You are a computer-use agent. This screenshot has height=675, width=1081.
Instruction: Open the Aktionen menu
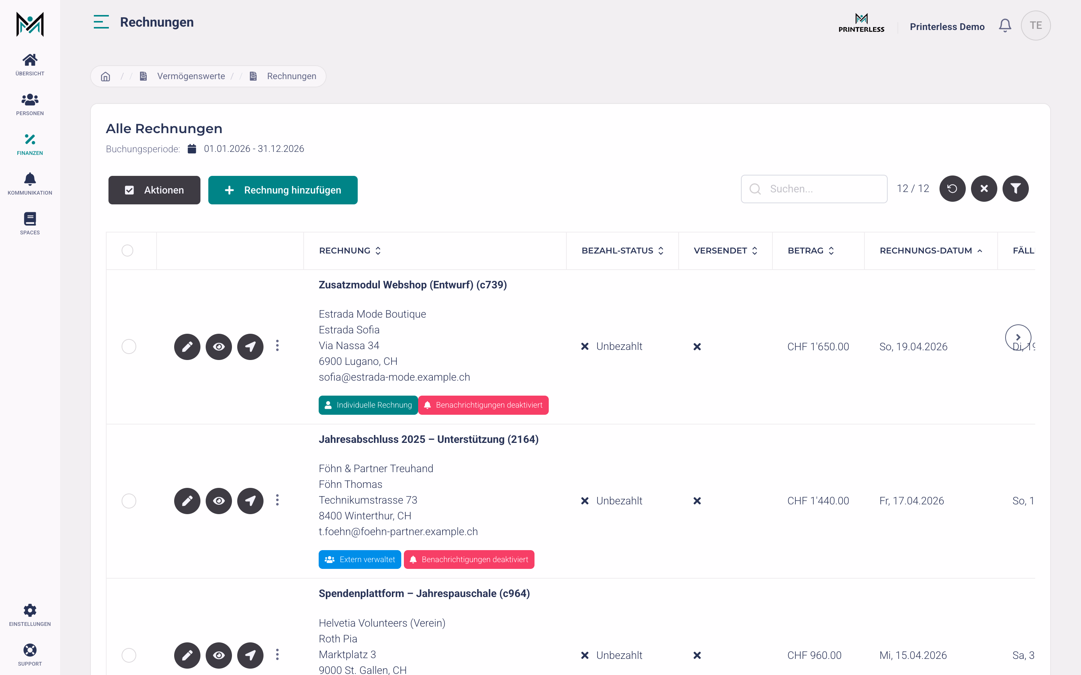[154, 190]
